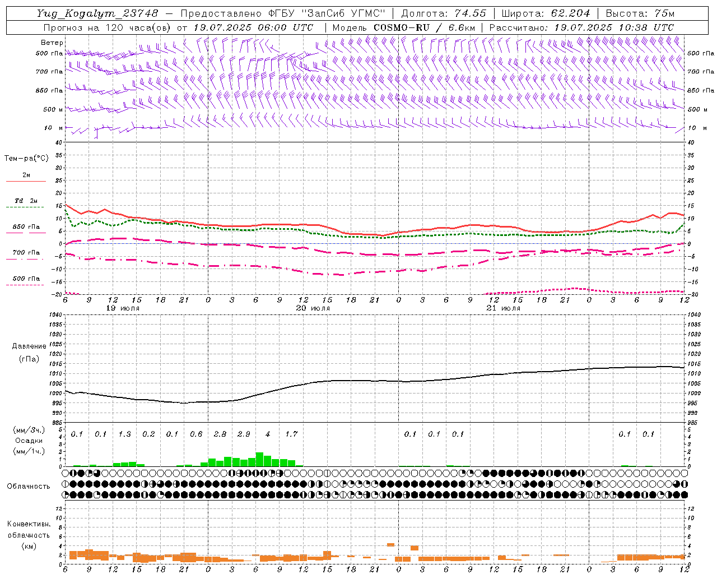717x574 pixels.
Task: Click the Ветер section label
Action: coord(52,43)
